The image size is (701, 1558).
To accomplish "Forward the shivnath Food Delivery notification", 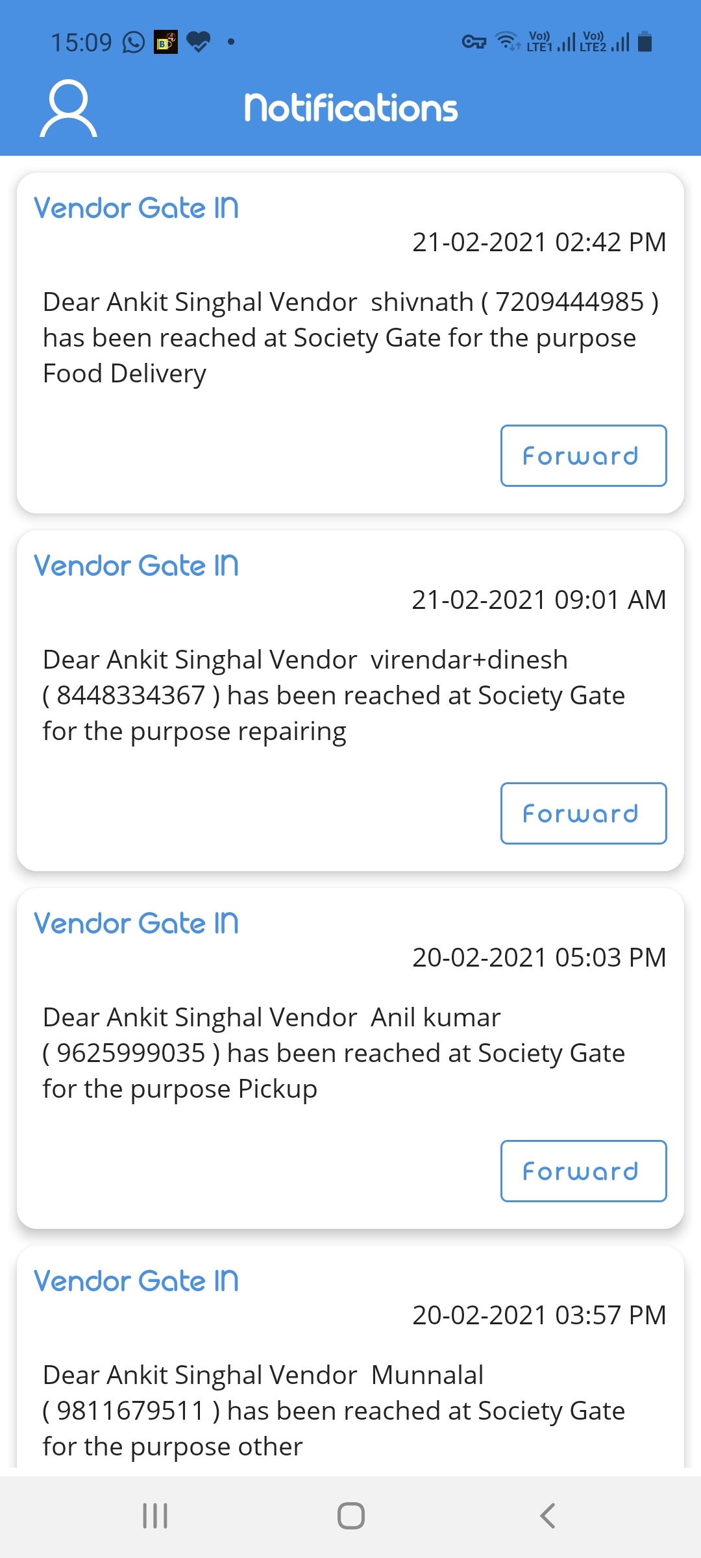I will coord(583,456).
